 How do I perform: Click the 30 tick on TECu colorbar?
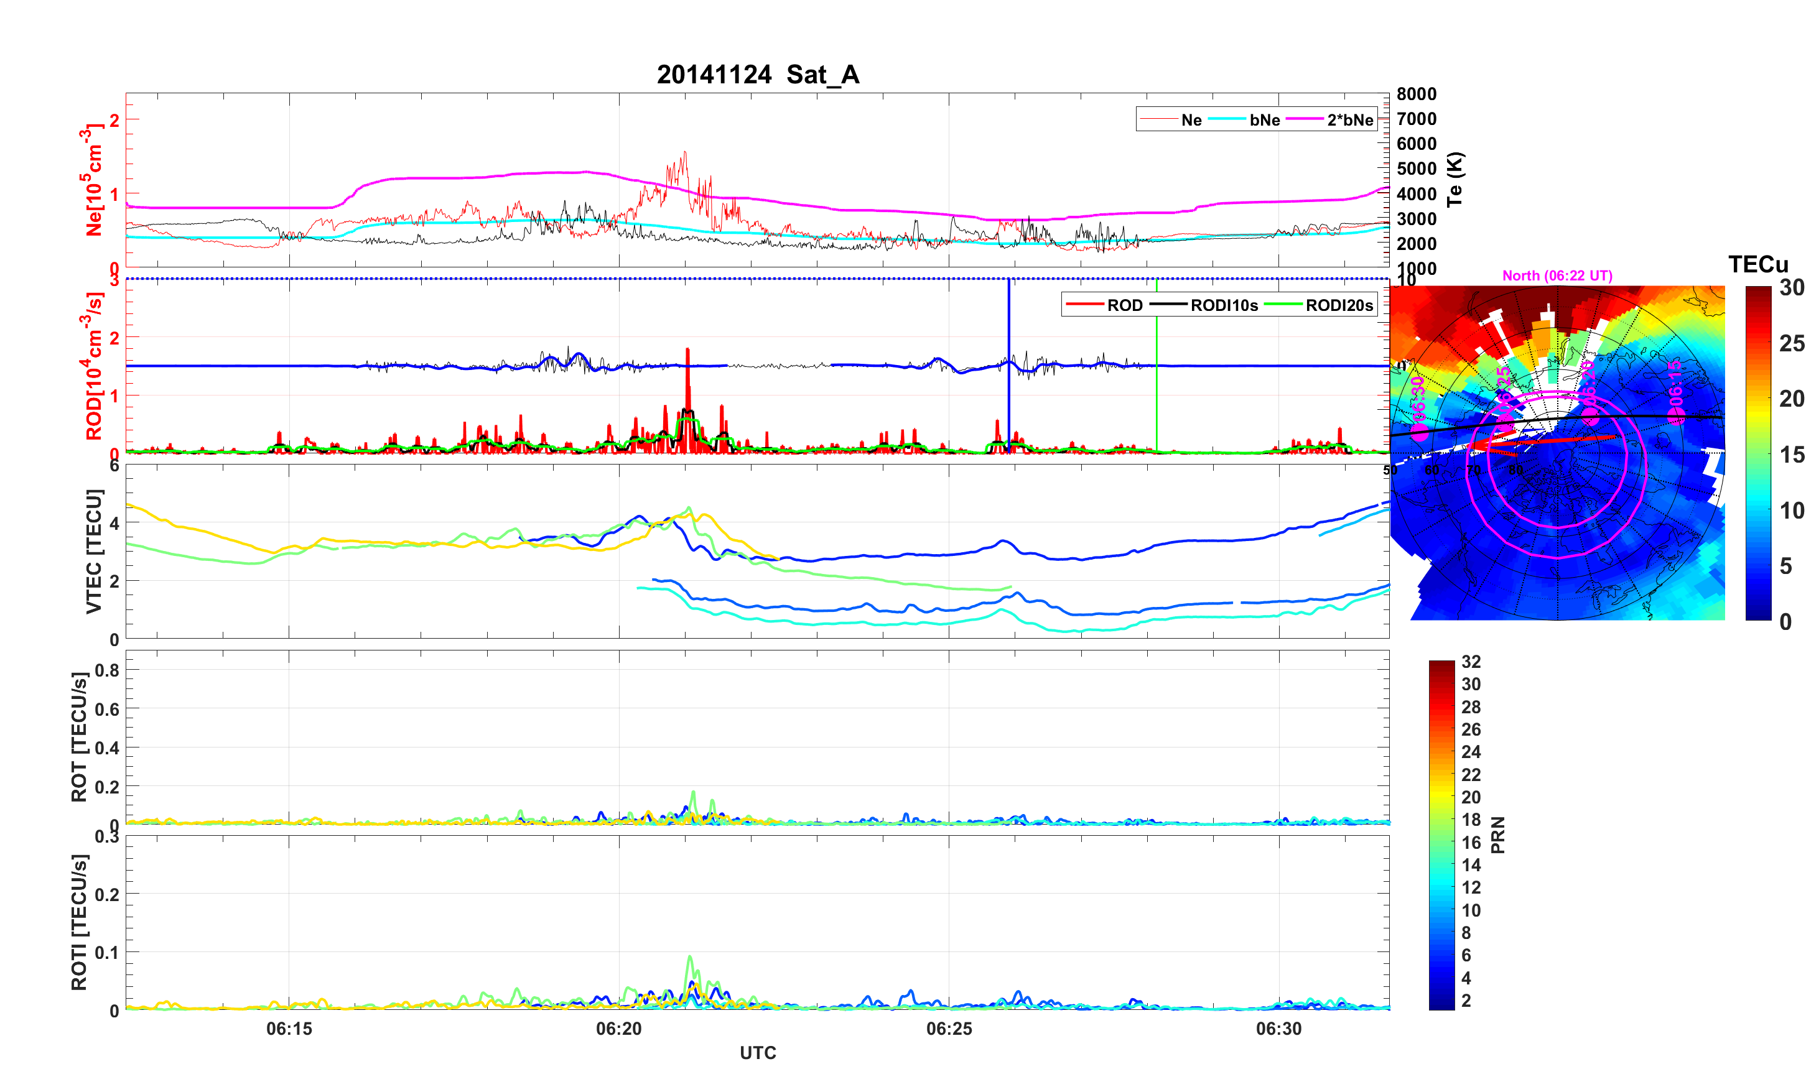pos(1791,288)
